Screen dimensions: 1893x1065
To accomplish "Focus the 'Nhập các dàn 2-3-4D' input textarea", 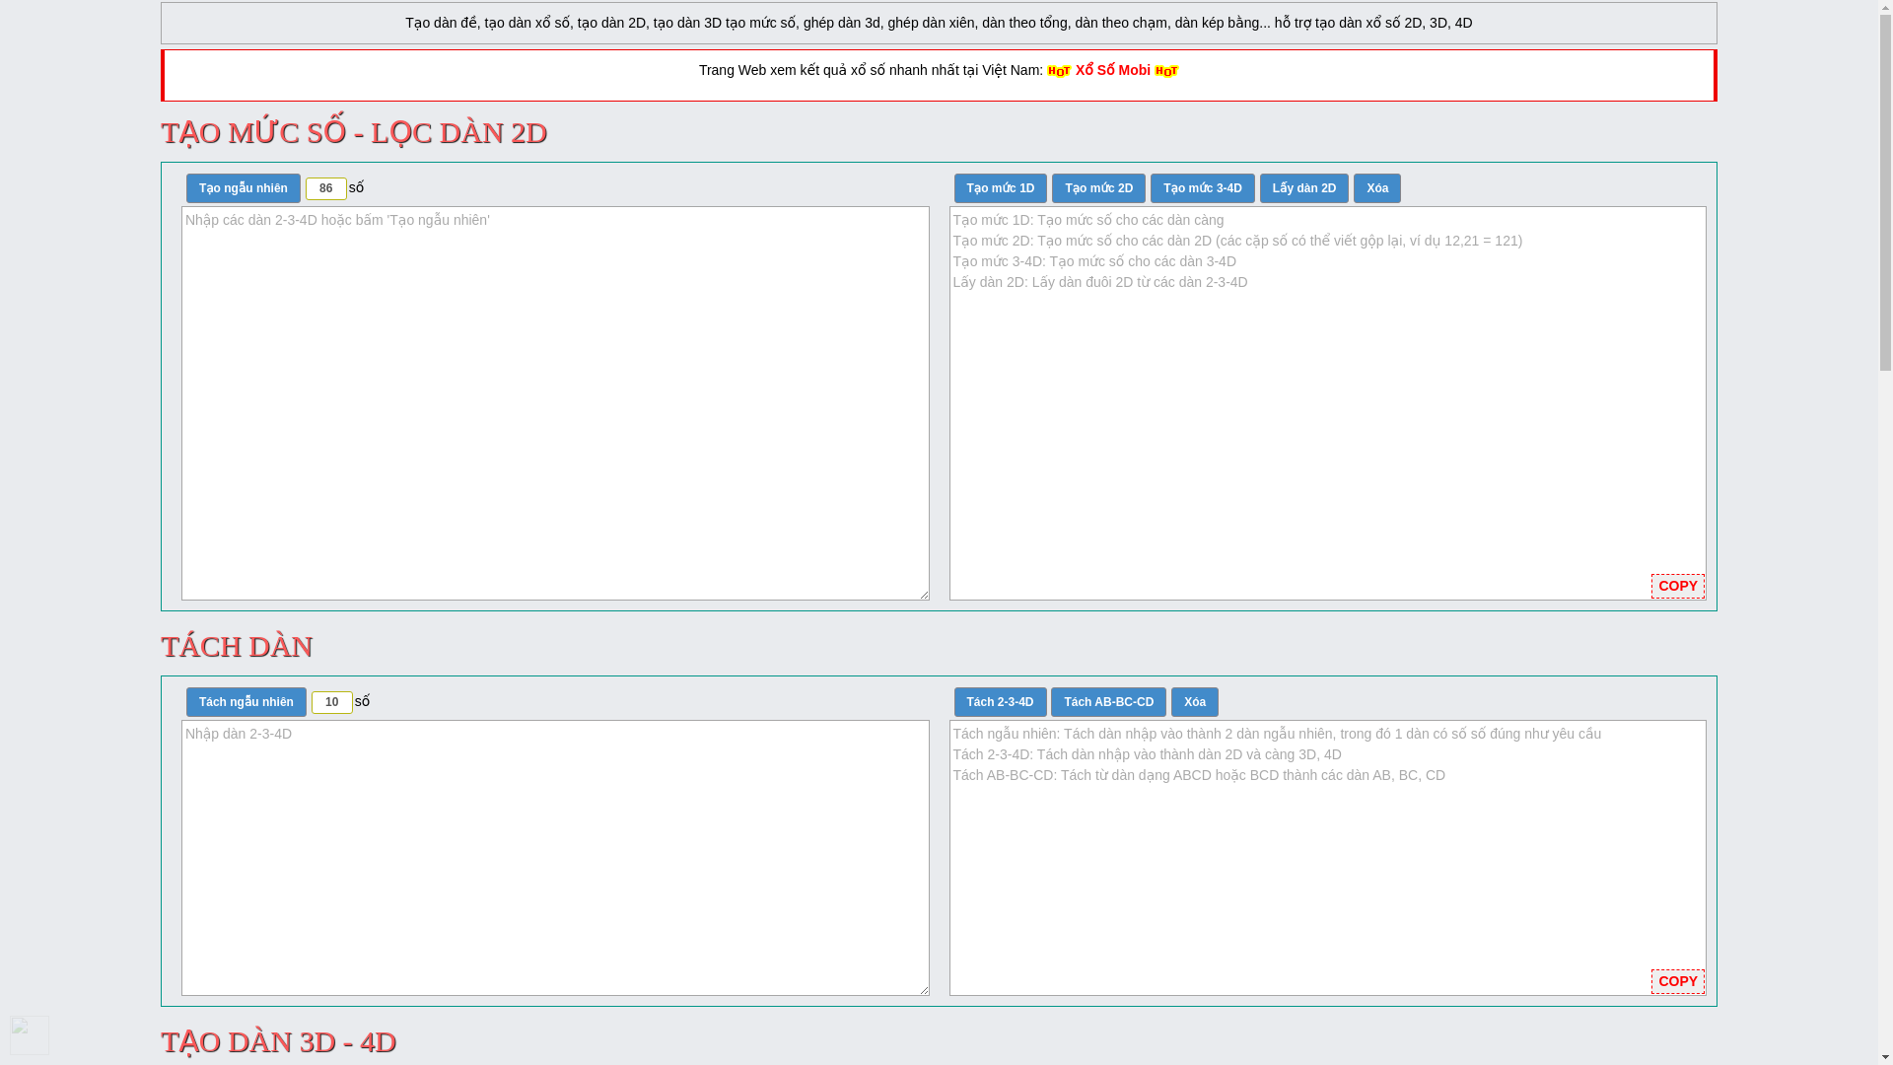I will pos(555,402).
